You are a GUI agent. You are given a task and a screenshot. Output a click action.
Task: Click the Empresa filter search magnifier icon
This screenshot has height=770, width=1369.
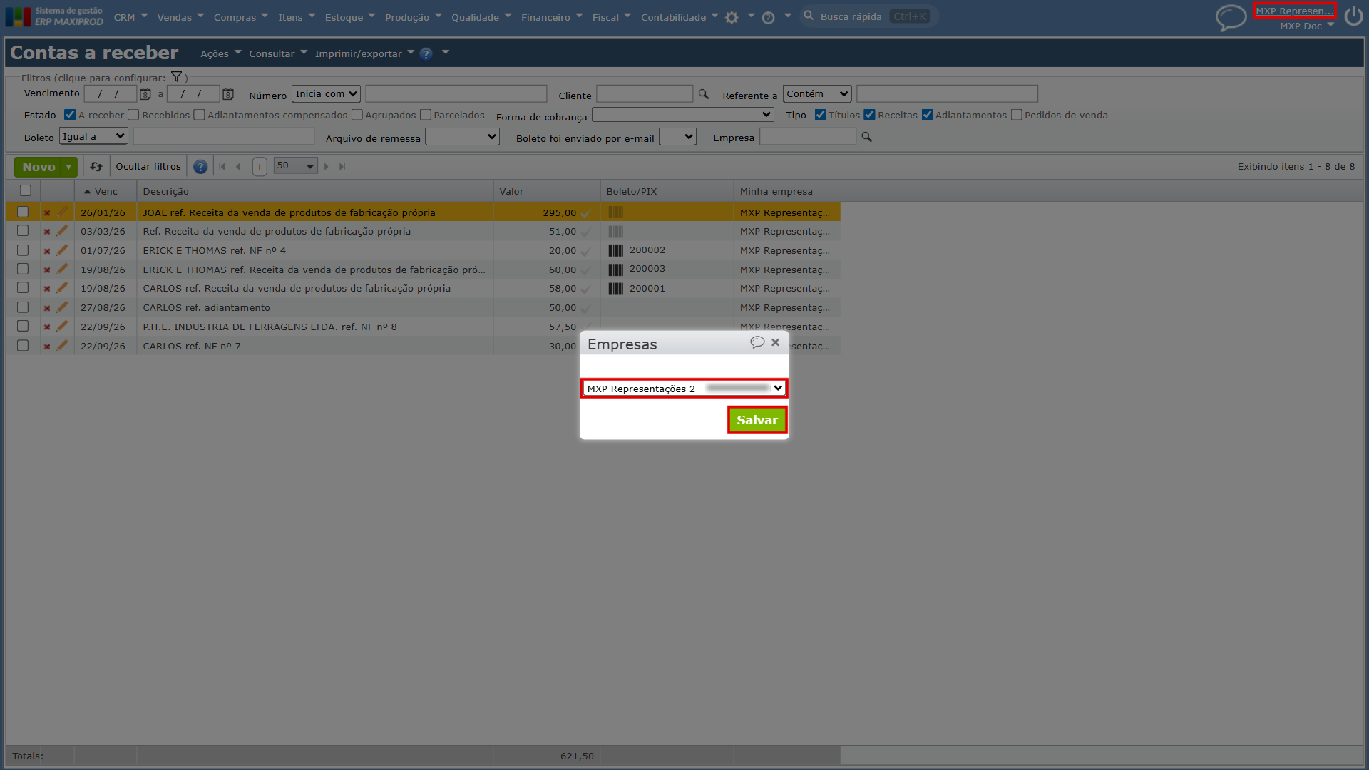tap(866, 137)
